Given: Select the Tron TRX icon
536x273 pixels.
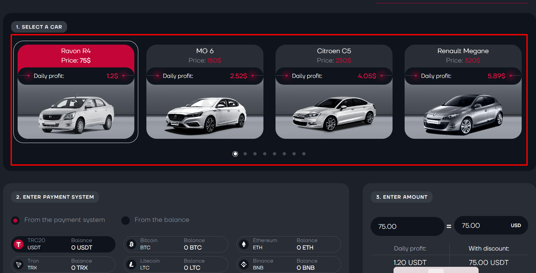Looking at the screenshot, I should [19, 265].
